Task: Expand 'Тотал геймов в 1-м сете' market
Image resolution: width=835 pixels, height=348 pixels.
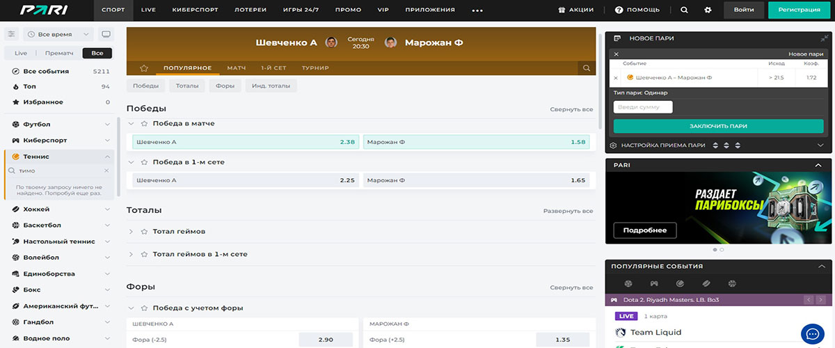Action: pyautogui.click(x=131, y=254)
